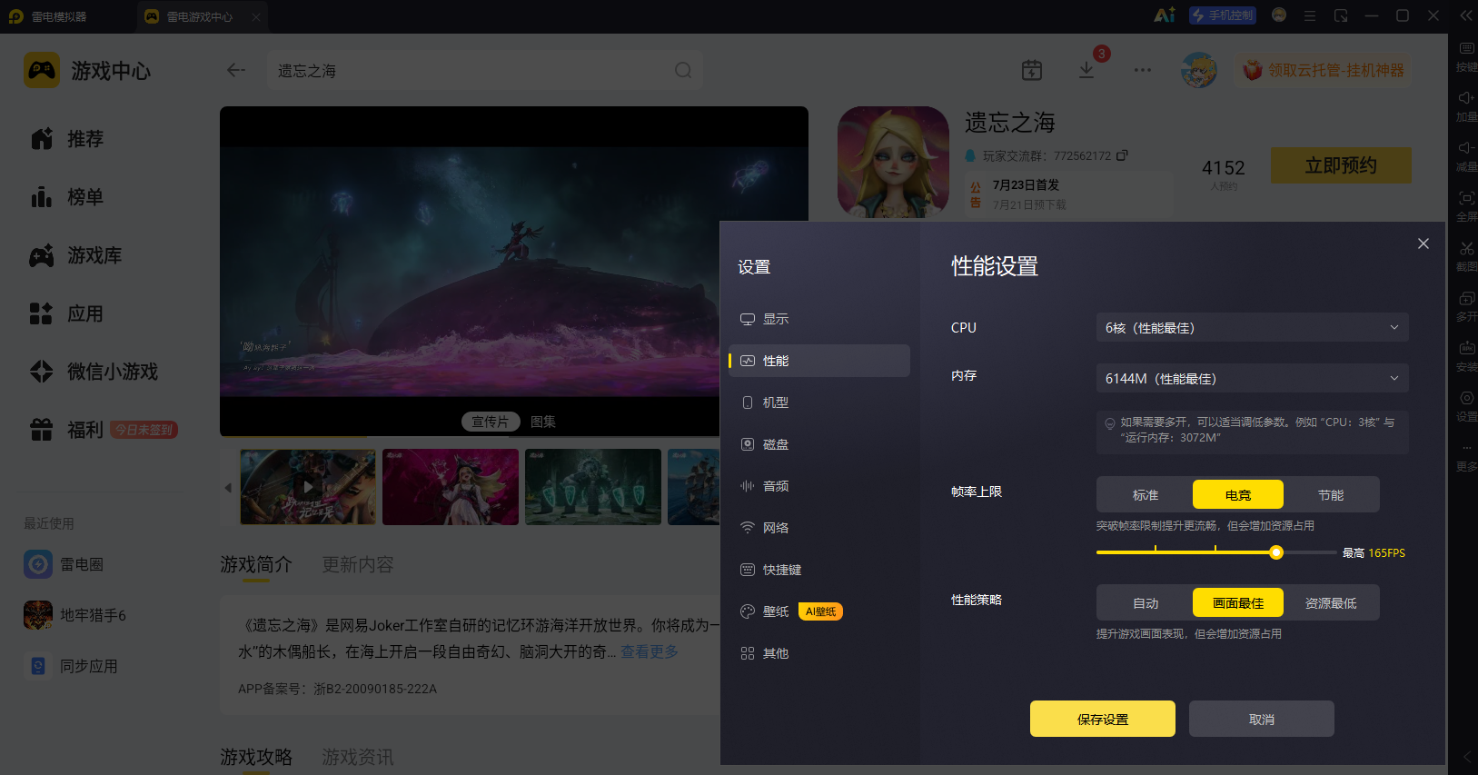1478x775 pixels.
Task: Open the calendar check-in icon
Action: pyautogui.click(x=1032, y=70)
